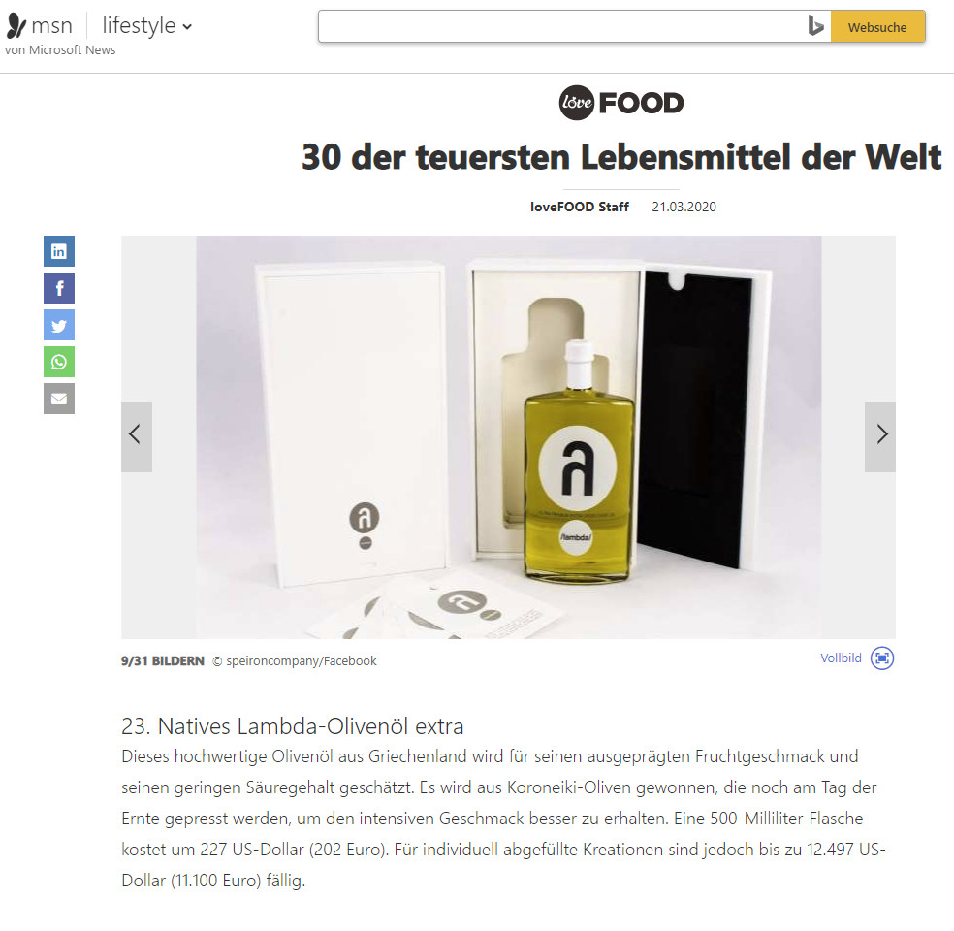Focus the web search input field
The height and width of the screenshot is (931, 954).
[x=562, y=27]
